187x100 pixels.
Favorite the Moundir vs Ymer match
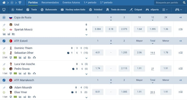[4, 92]
